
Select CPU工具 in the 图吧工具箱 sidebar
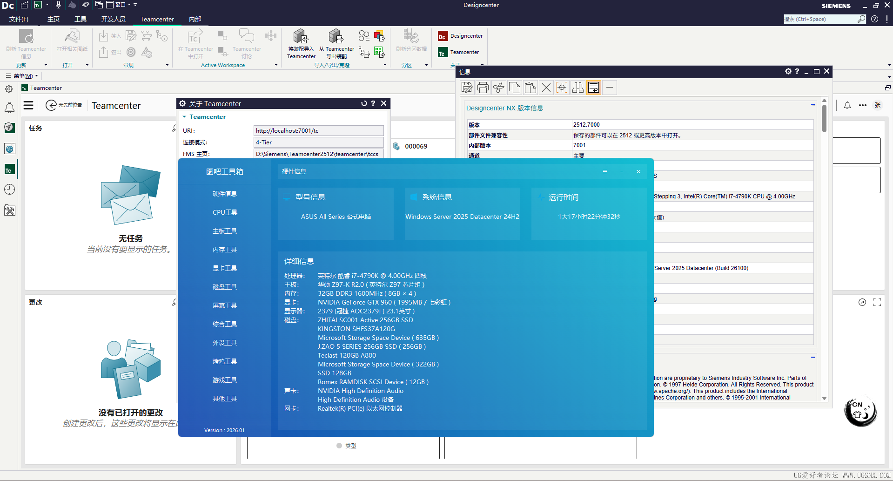(x=225, y=212)
